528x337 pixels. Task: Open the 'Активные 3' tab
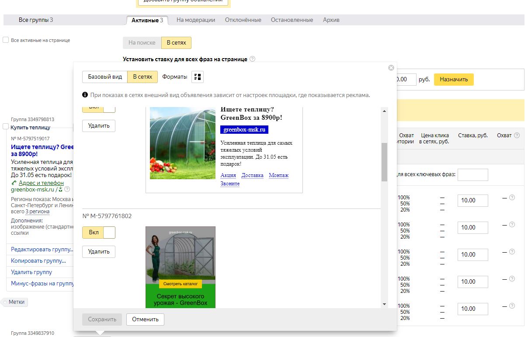click(147, 20)
